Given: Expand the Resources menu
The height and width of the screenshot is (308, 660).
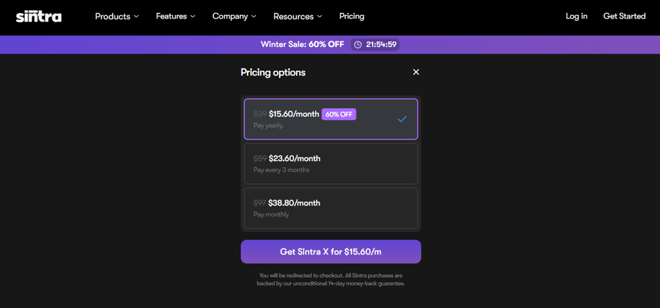Looking at the screenshot, I should coord(298,16).
